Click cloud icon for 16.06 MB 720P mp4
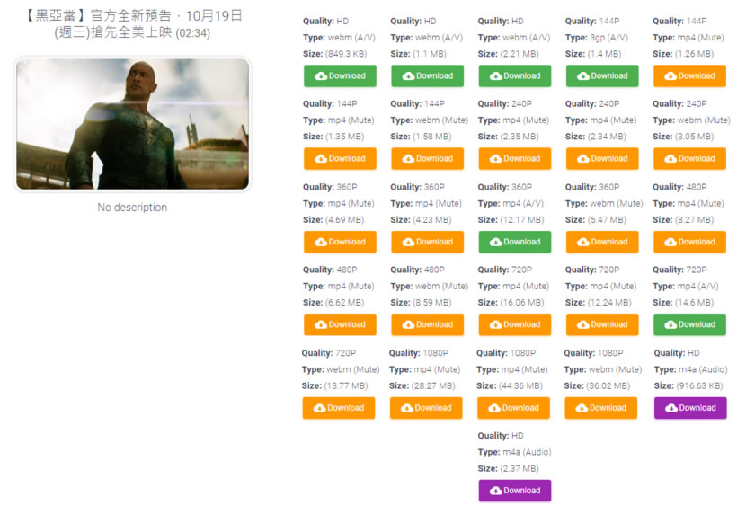 pyautogui.click(x=496, y=324)
